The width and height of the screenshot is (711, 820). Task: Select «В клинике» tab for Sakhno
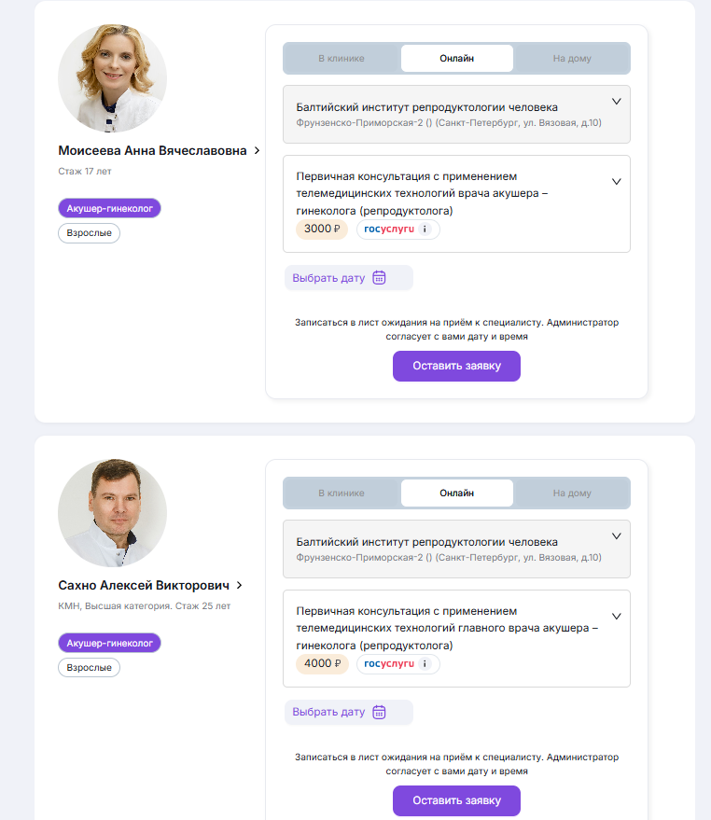pos(342,493)
